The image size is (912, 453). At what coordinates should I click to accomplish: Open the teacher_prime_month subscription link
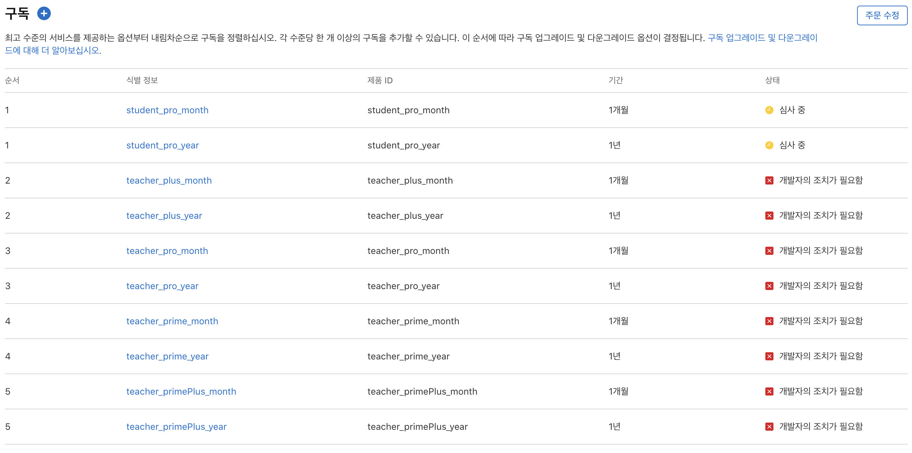click(172, 321)
